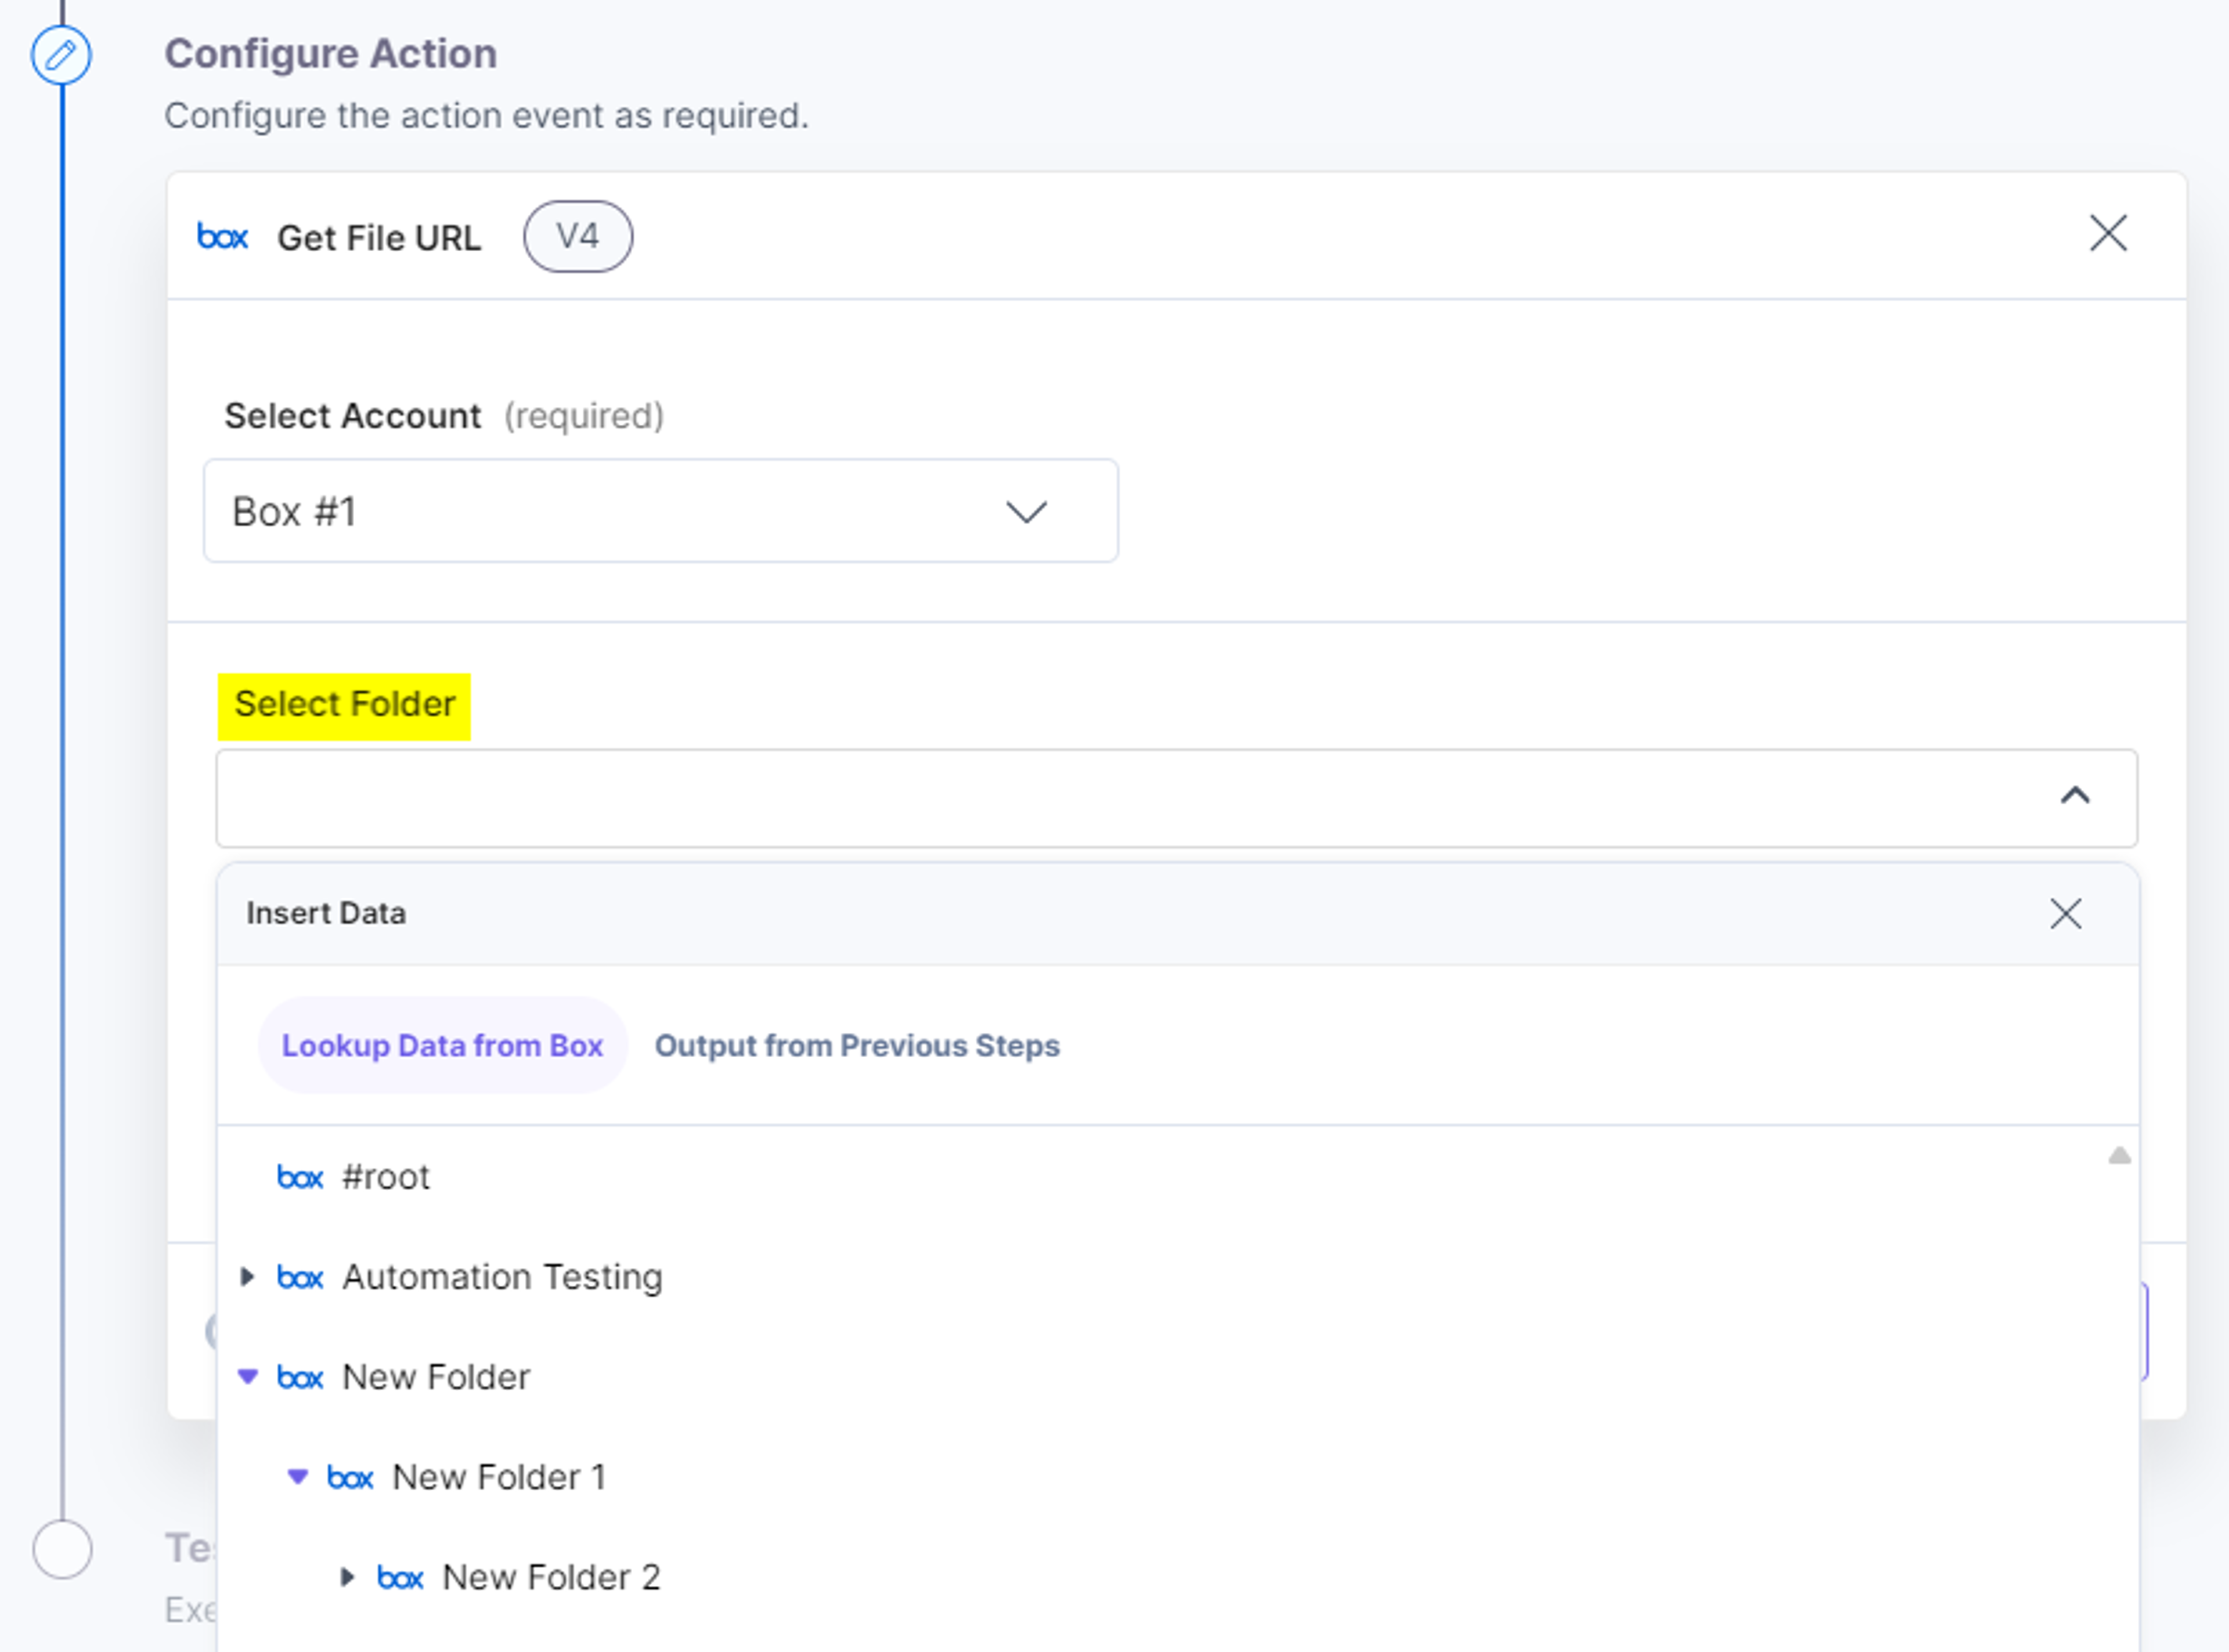
Task: Click inside the Select Folder input field
Action: pyautogui.click(x=1177, y=798)
